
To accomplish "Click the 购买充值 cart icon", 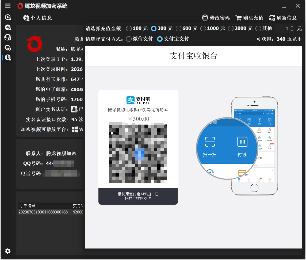I will (x=239, y=18).
